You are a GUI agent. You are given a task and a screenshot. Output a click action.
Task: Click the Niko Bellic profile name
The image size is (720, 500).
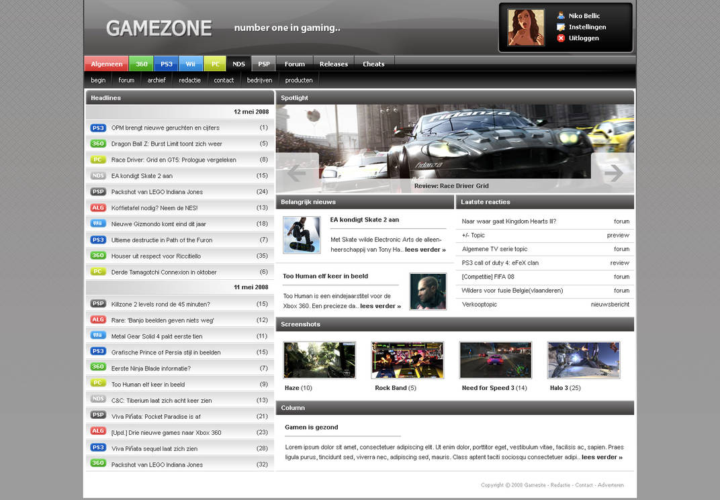584,15
